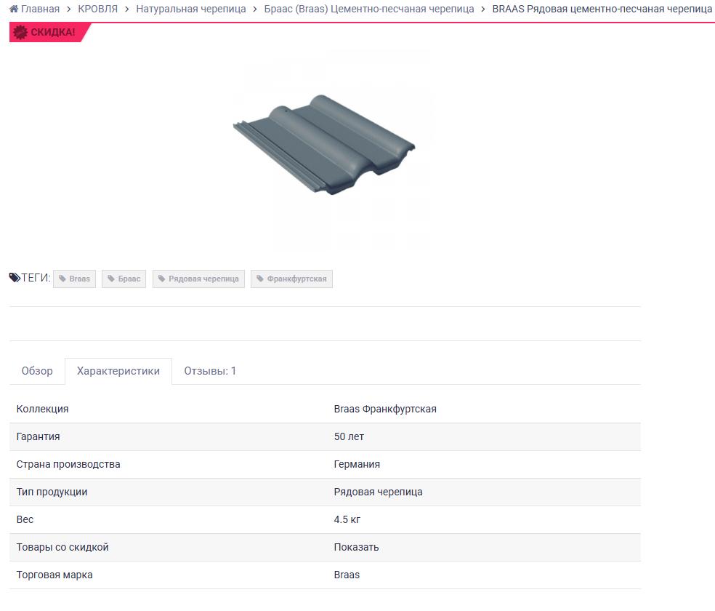Click Braas trademark value in table
715x611 pixels.
point(347,575)
